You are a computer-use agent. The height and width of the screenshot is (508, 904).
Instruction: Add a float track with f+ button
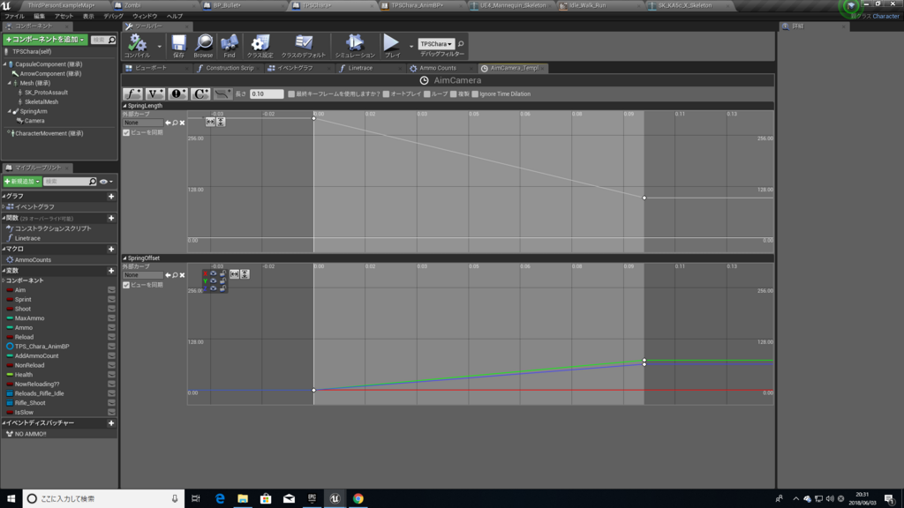[x=132, y=93]
